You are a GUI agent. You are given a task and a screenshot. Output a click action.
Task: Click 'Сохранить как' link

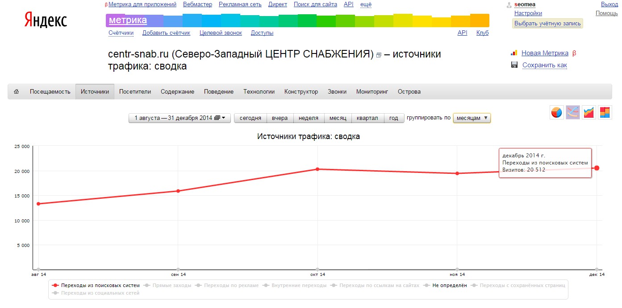(x=545, y=65)
